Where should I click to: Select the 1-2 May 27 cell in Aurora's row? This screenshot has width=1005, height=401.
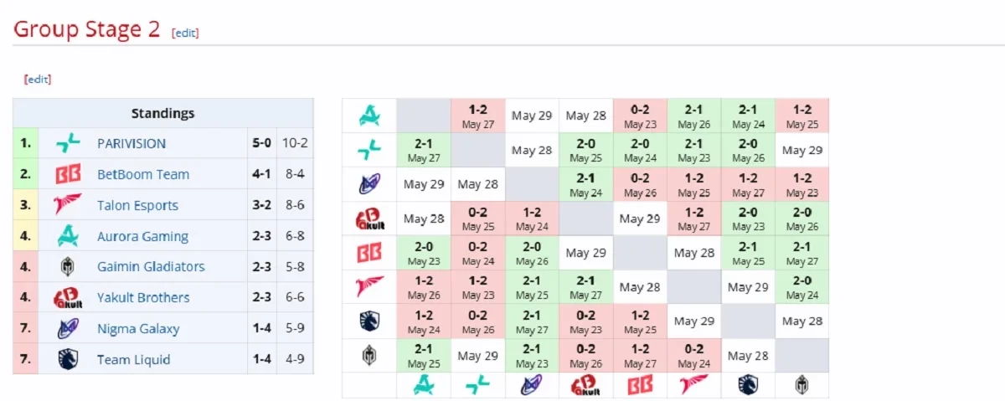pyautogui.click(x=477, y=116)
